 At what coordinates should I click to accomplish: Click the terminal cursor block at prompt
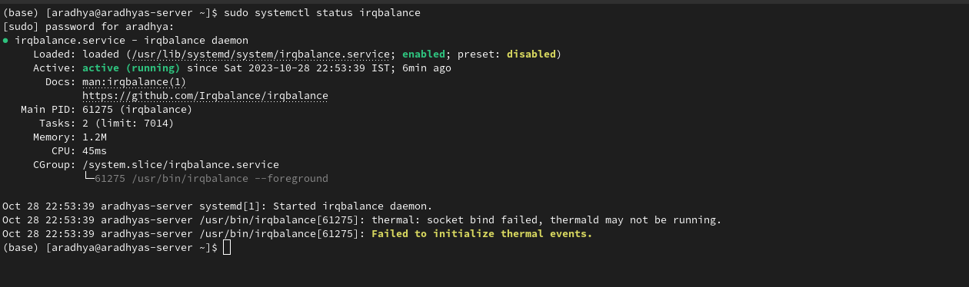coord(226,248)
